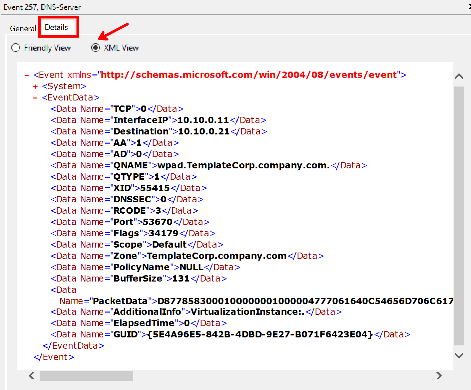Viewport: 471px width, 390px height.
Task: Click the InterfaceIP 10.10.0.11 line
Action: point(158,120)
